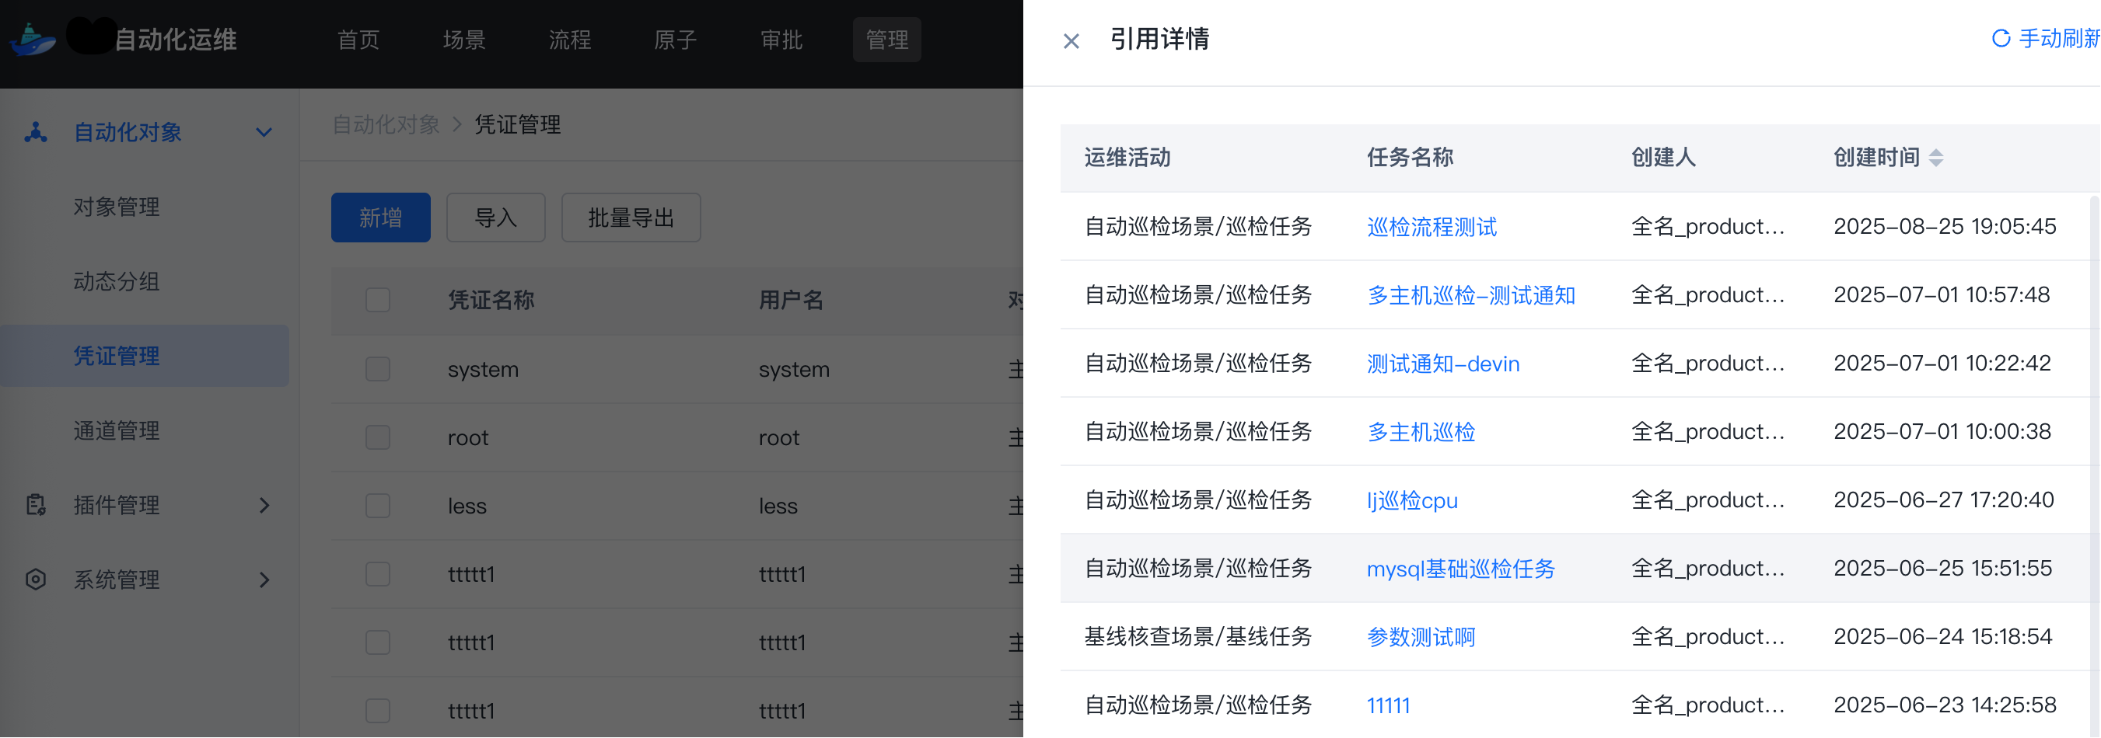This screenshot has height=738, width=2101.
Task: Collapse the 自动化对象 menu chevron
Action: point(264,132)
